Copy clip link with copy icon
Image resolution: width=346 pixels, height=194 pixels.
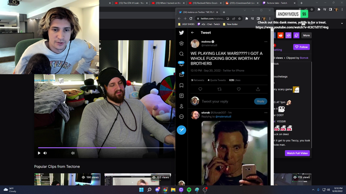pyautogui.click(x=296, y=36)
